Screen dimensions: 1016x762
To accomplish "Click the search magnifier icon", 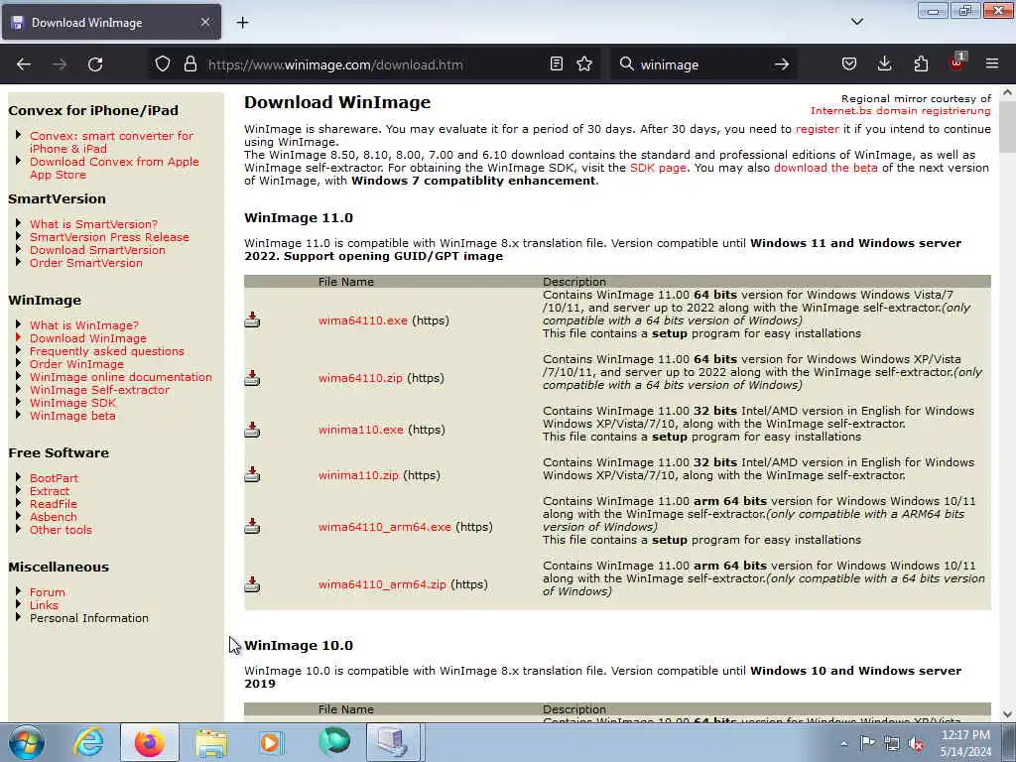I will point(626,64).
